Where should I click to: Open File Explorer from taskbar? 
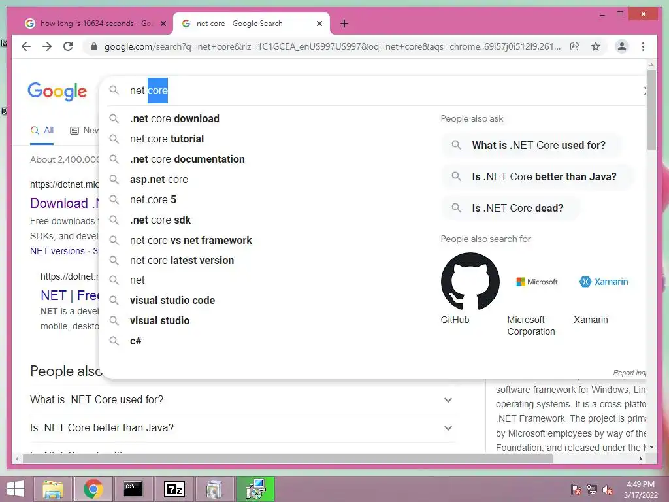[53, 489]
